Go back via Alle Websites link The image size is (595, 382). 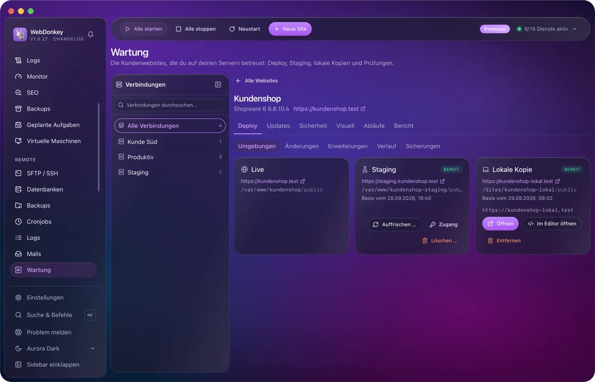pyautogui.click(x=257, y=81)
